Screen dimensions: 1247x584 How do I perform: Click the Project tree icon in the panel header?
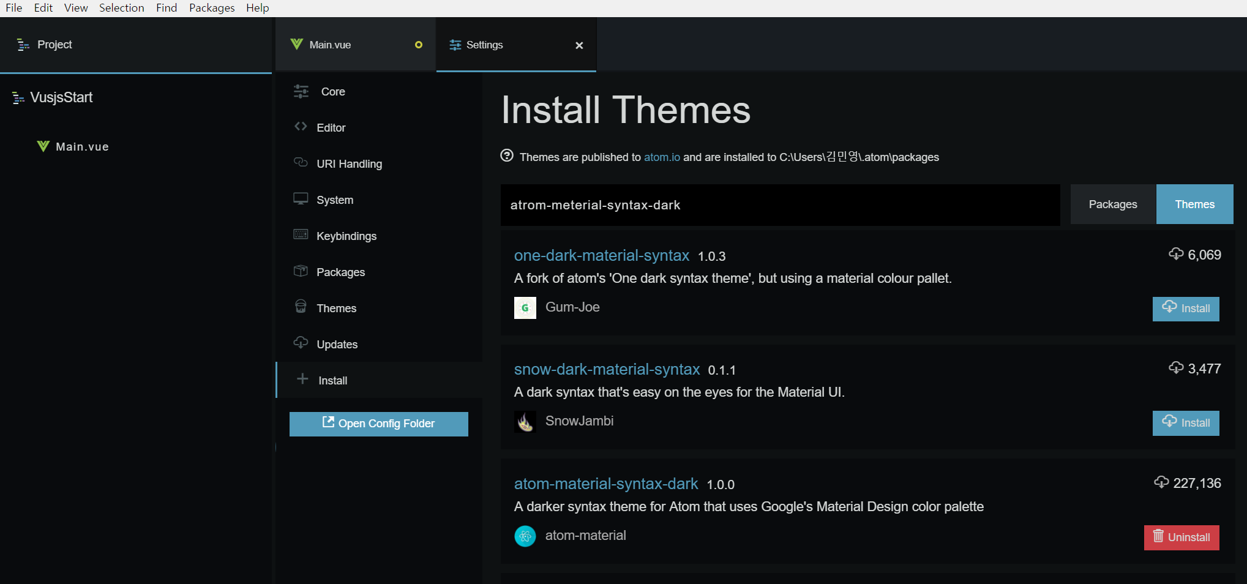tap(23, 45)
